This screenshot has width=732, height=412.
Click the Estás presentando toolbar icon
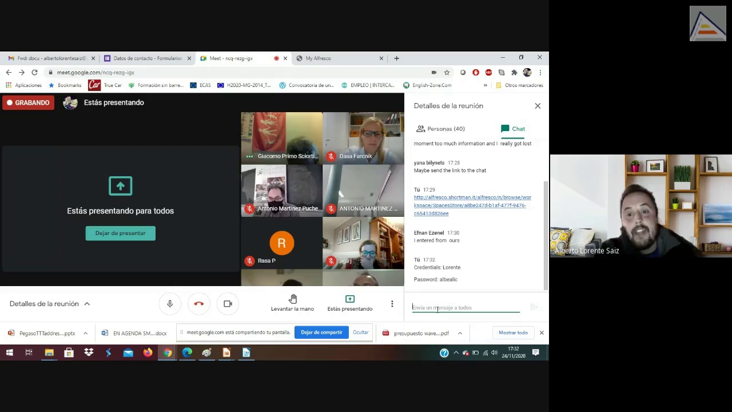coord(349,299)
